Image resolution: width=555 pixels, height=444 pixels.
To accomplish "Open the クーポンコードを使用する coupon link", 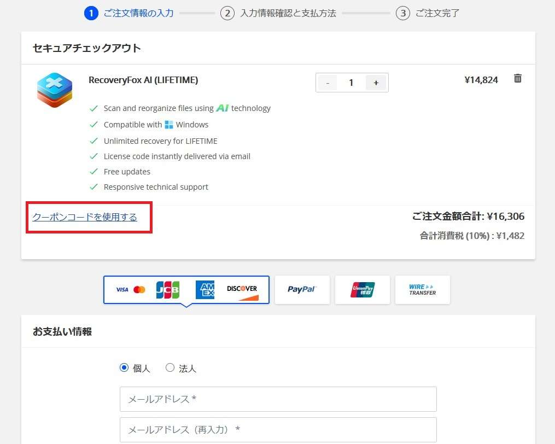I will click(85, 217).
